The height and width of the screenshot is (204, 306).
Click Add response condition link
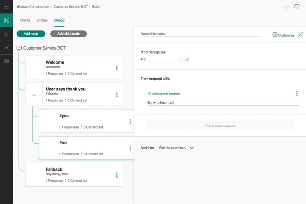pos(164,93)
